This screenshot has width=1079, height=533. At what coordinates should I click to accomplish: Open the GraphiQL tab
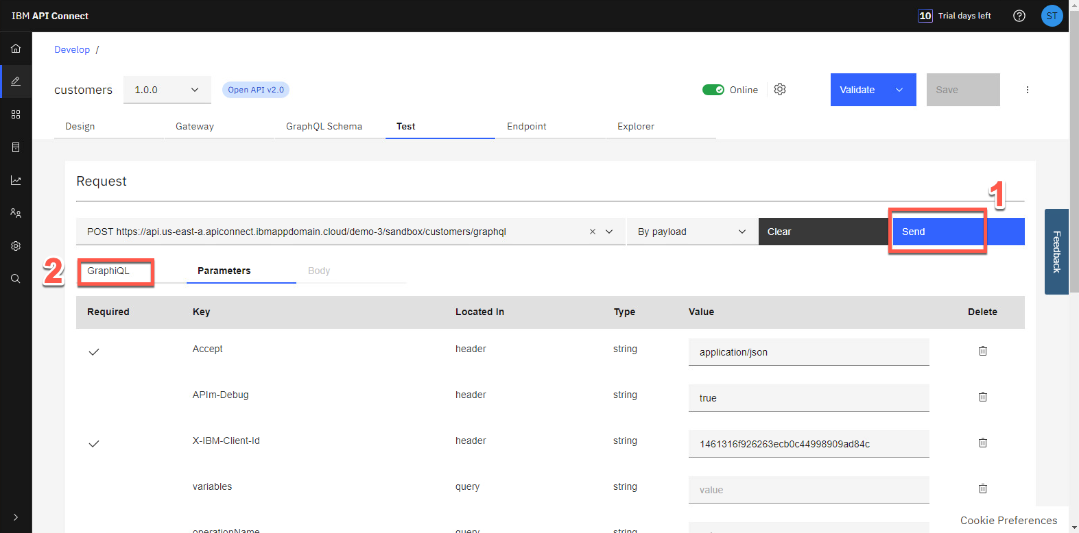108,271
